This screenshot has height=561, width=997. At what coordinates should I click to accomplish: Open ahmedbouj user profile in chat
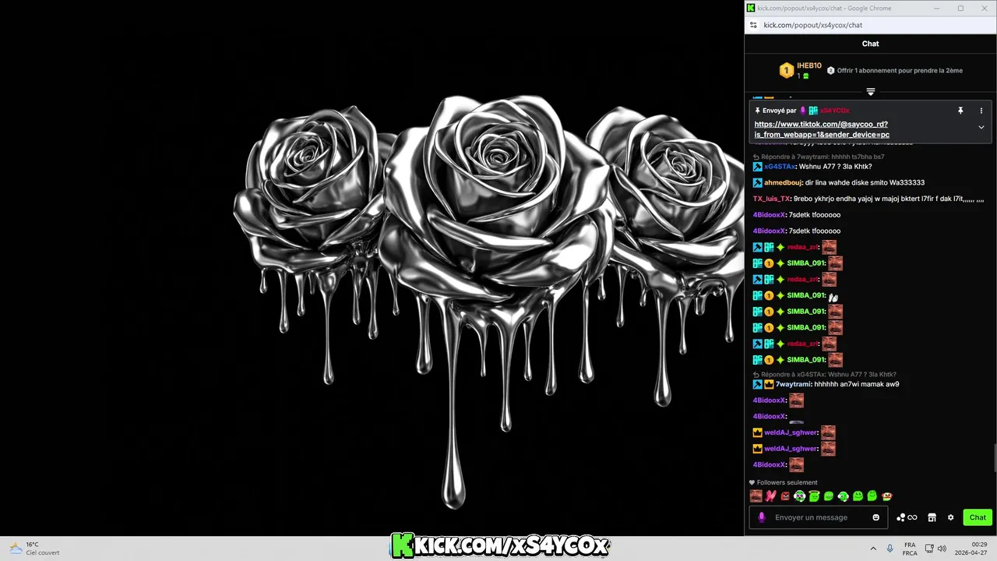tap(783, 182)
